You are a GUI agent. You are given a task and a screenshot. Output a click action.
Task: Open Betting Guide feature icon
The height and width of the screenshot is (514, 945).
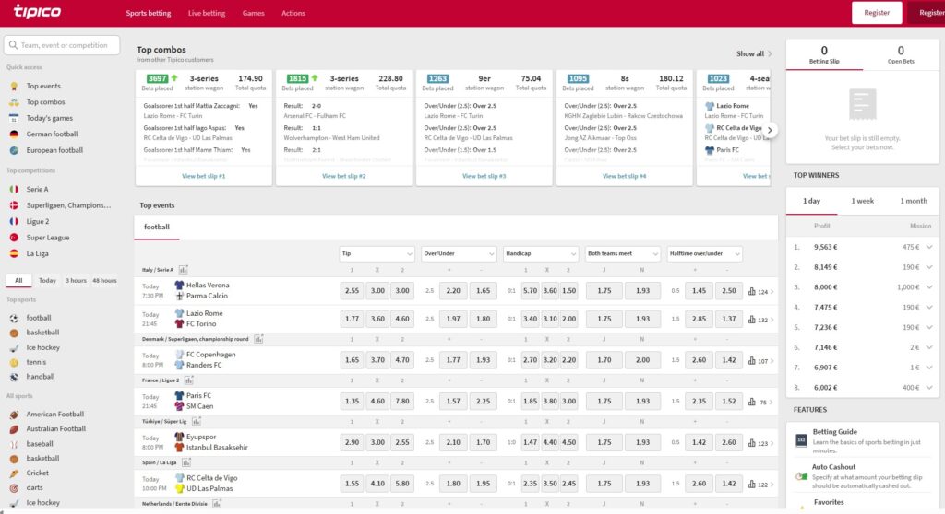(x=801, y=440)
